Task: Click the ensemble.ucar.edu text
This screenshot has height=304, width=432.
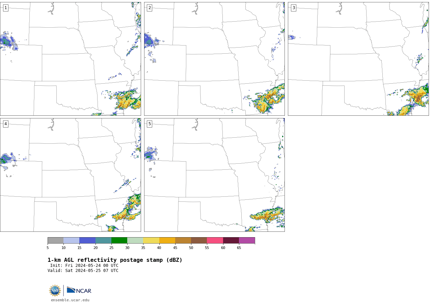Action: pyautogui.click(x=70, y=300)
